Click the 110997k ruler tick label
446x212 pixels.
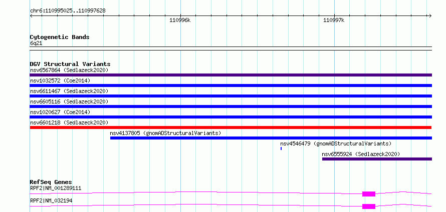(x=334, y=20)
